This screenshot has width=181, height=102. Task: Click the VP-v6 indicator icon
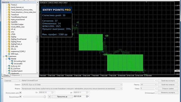[9, 29]
